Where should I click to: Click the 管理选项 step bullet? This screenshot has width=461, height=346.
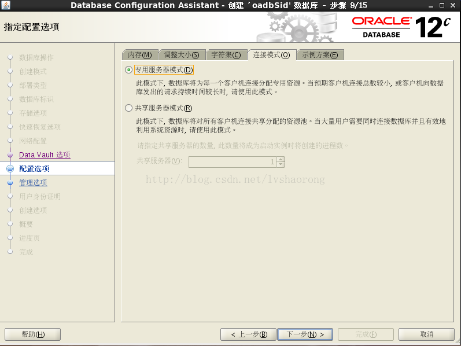point(10,183)
